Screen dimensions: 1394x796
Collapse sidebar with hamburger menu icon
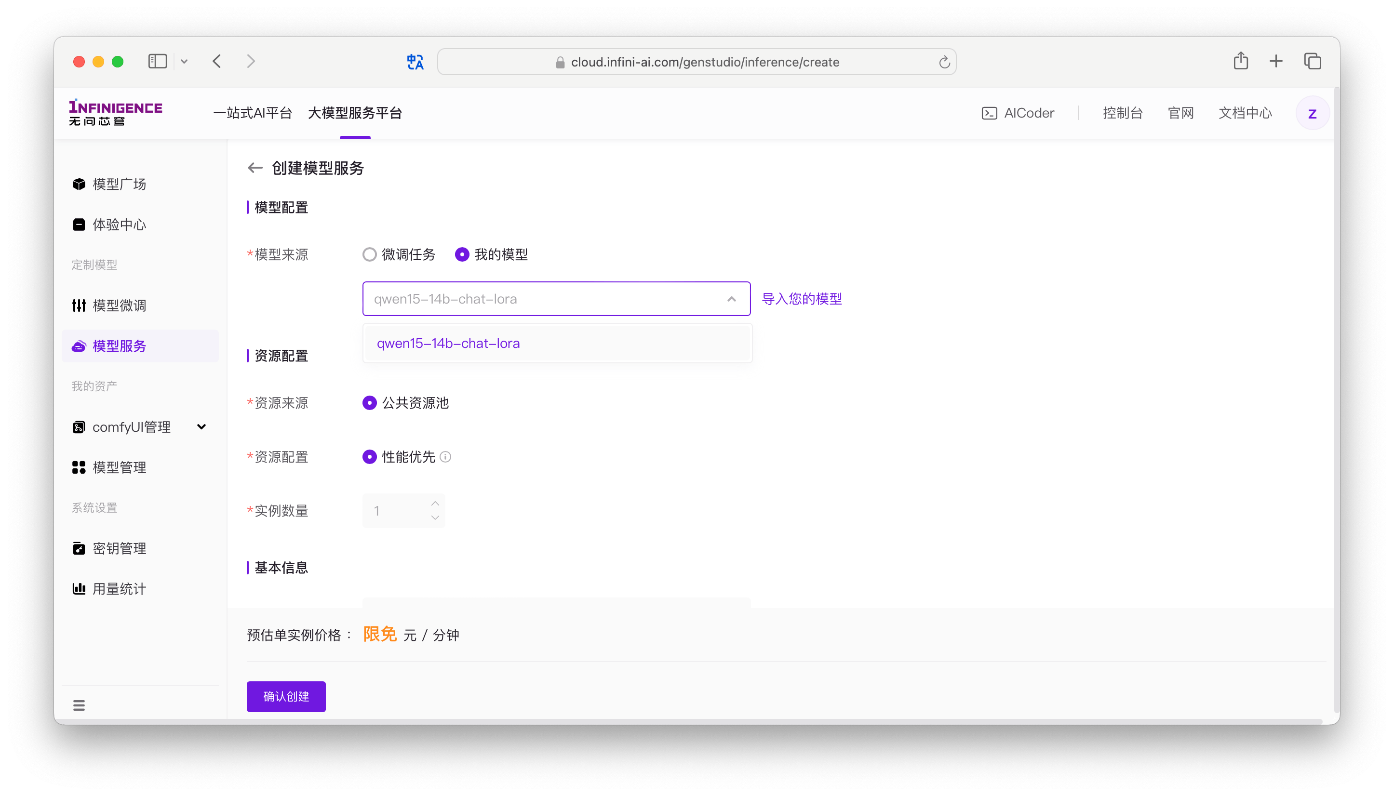[x=79, y=705]
